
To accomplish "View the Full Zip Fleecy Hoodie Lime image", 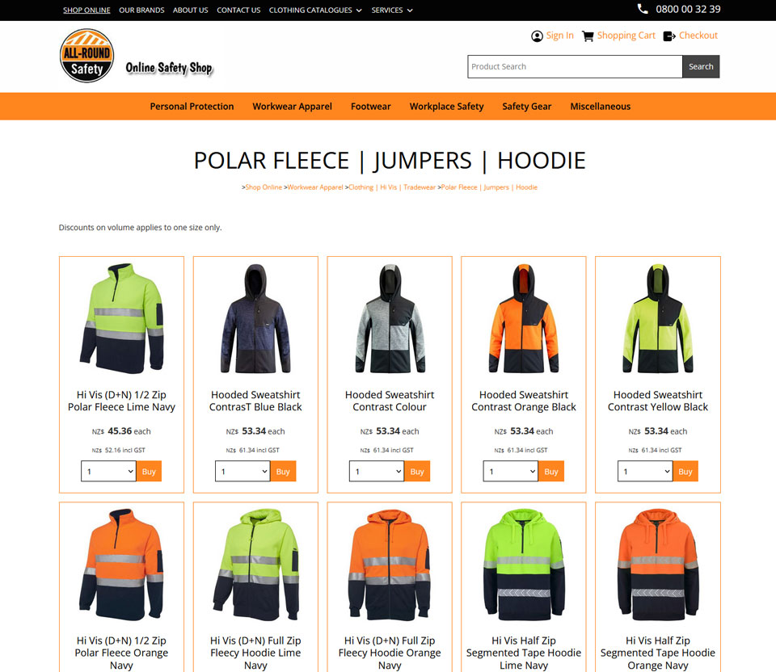I will click(255, 565).
